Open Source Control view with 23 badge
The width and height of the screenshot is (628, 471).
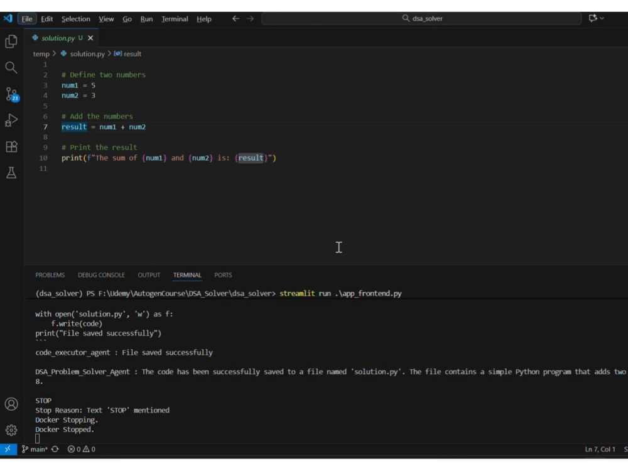(x=12, y=95)
